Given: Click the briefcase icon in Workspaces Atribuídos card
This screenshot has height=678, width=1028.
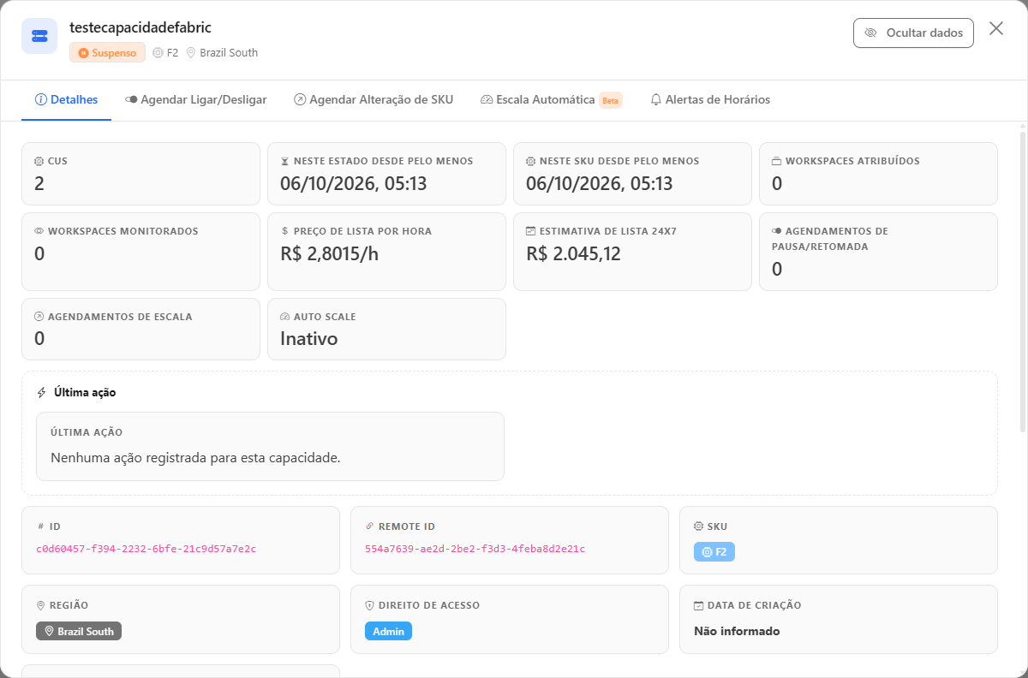Looking at the screenshot, I should (776, 161).
